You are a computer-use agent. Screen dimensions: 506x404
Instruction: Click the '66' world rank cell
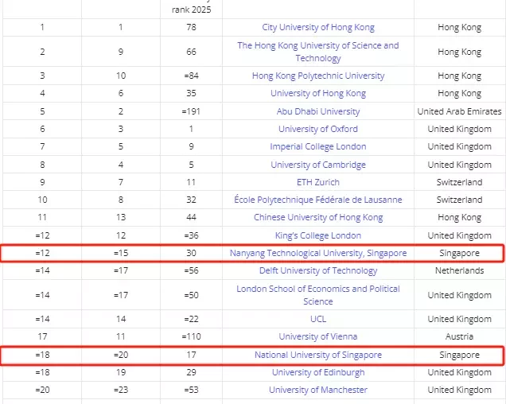pos(191,52)
